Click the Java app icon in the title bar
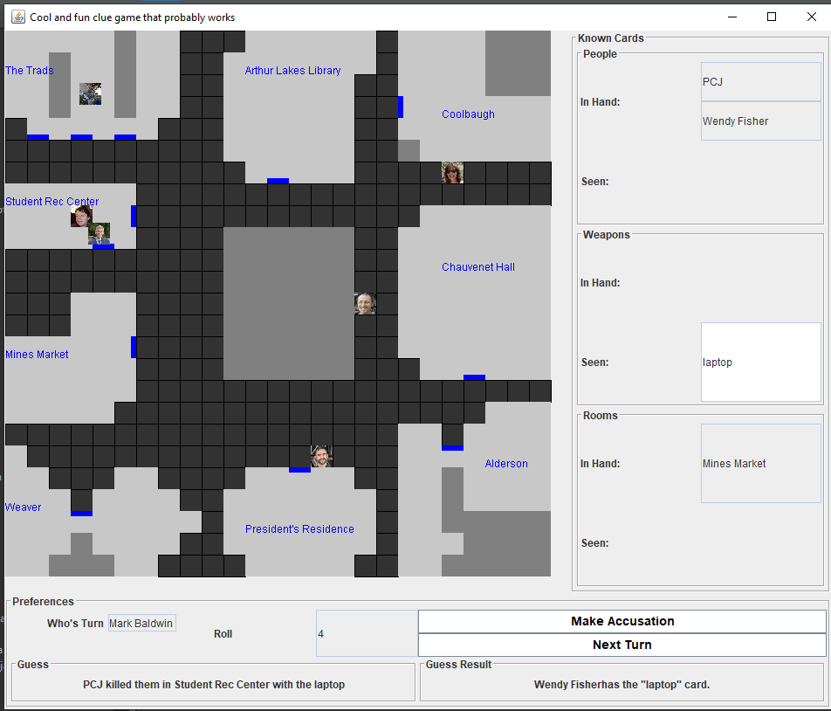 (x=17, y=17)
